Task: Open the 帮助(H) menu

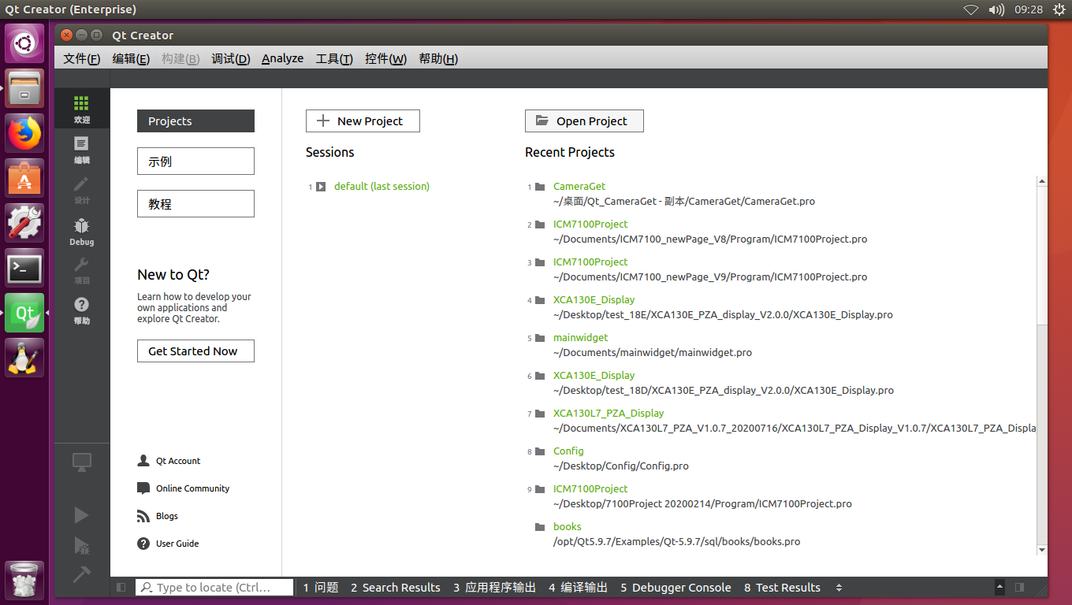Action: 438,58
